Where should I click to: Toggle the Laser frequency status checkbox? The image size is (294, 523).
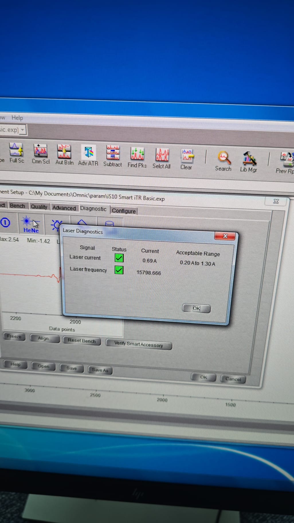119,270
